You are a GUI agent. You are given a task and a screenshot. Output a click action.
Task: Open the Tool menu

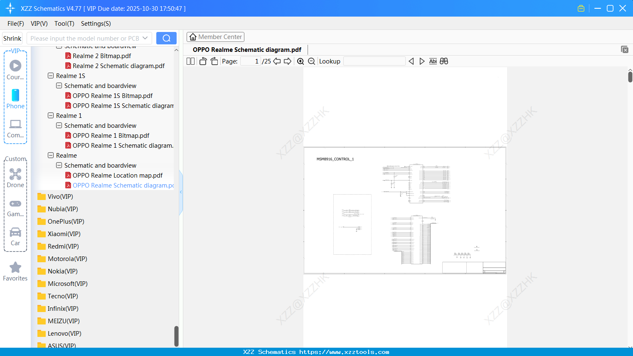64,24
